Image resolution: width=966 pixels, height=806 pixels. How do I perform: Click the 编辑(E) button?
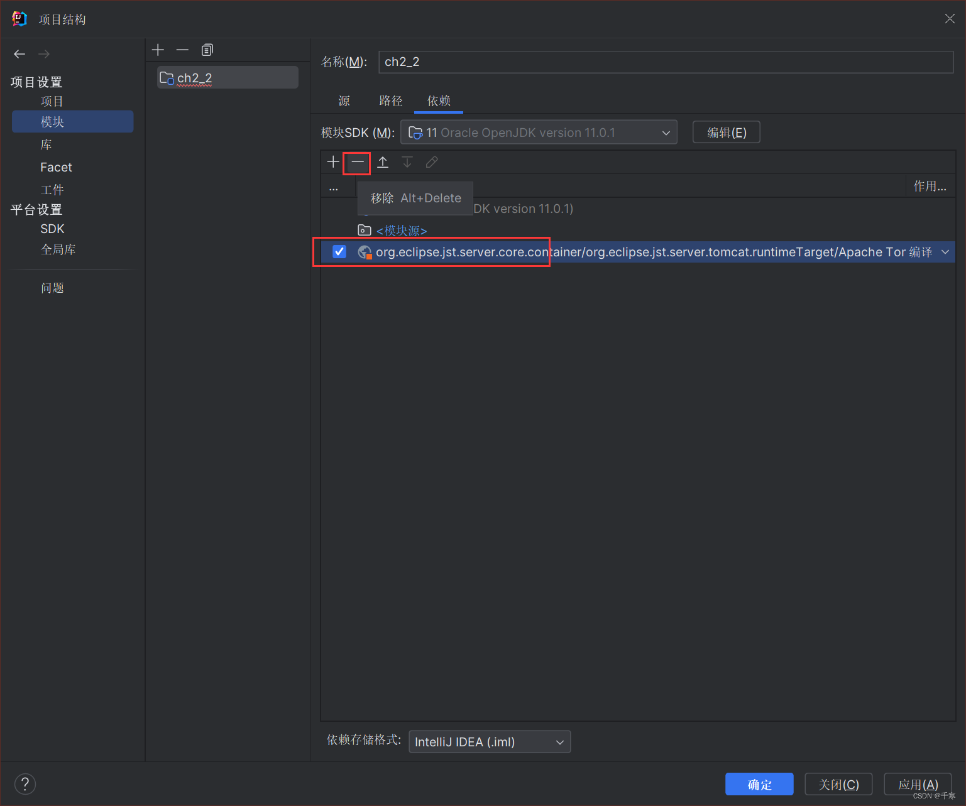click(x=726, y=132)
